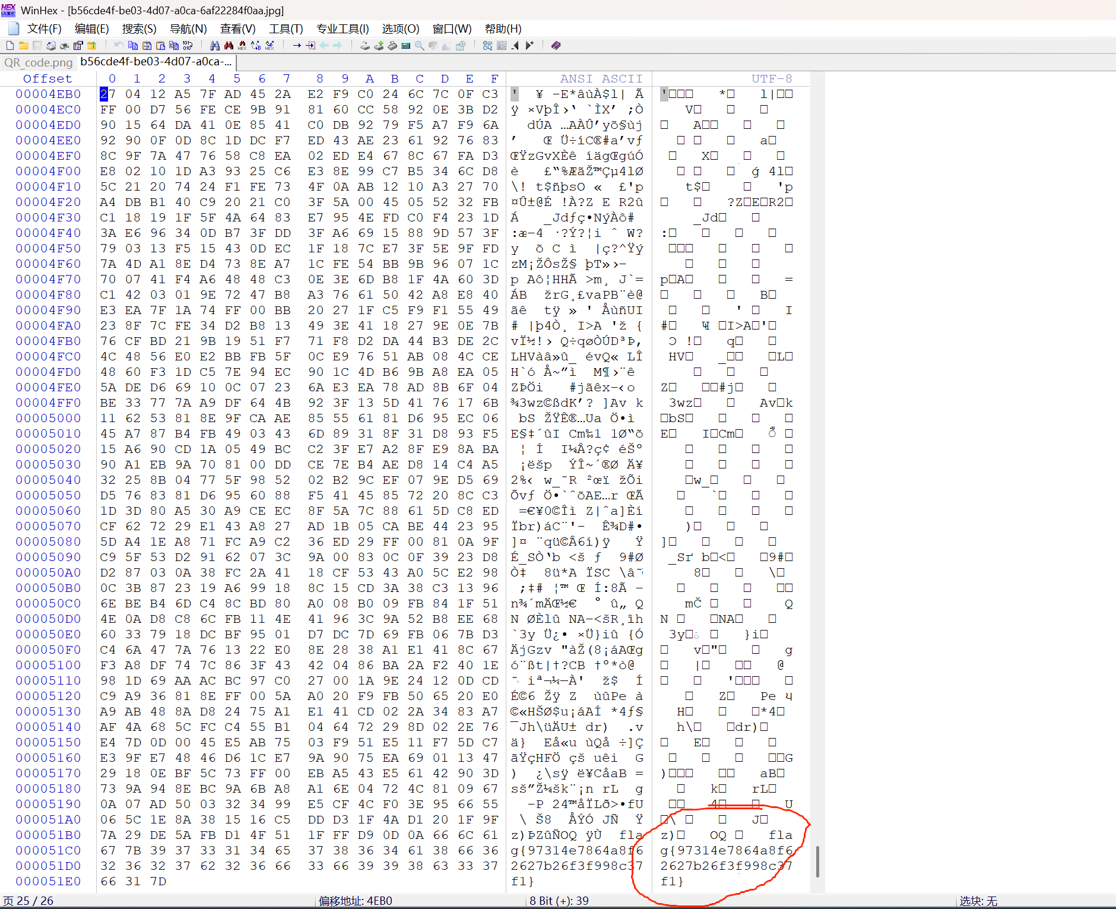Click the Open Disk icon
The height and width of the screenshot is (909, 1116).
365,46
